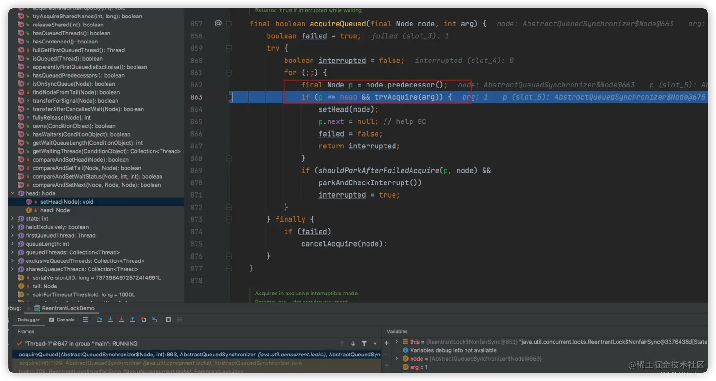
Task: Switch to the Debugger tab
Action: click(28, 320)
